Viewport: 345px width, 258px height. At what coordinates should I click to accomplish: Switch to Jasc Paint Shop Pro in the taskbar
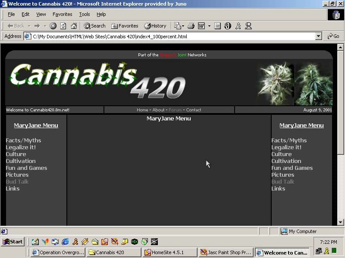click(226, 252)
